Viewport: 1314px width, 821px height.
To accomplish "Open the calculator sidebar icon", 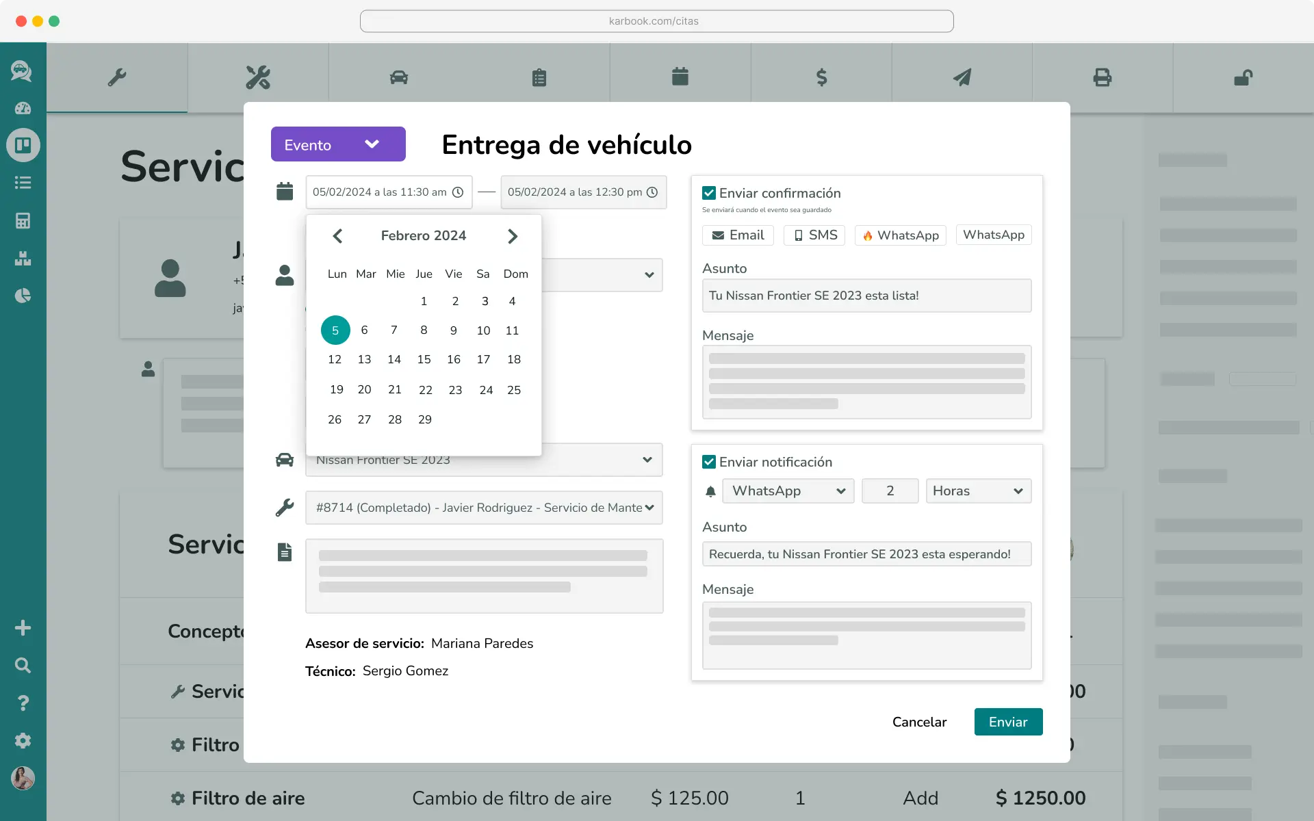I will (23, 220).
